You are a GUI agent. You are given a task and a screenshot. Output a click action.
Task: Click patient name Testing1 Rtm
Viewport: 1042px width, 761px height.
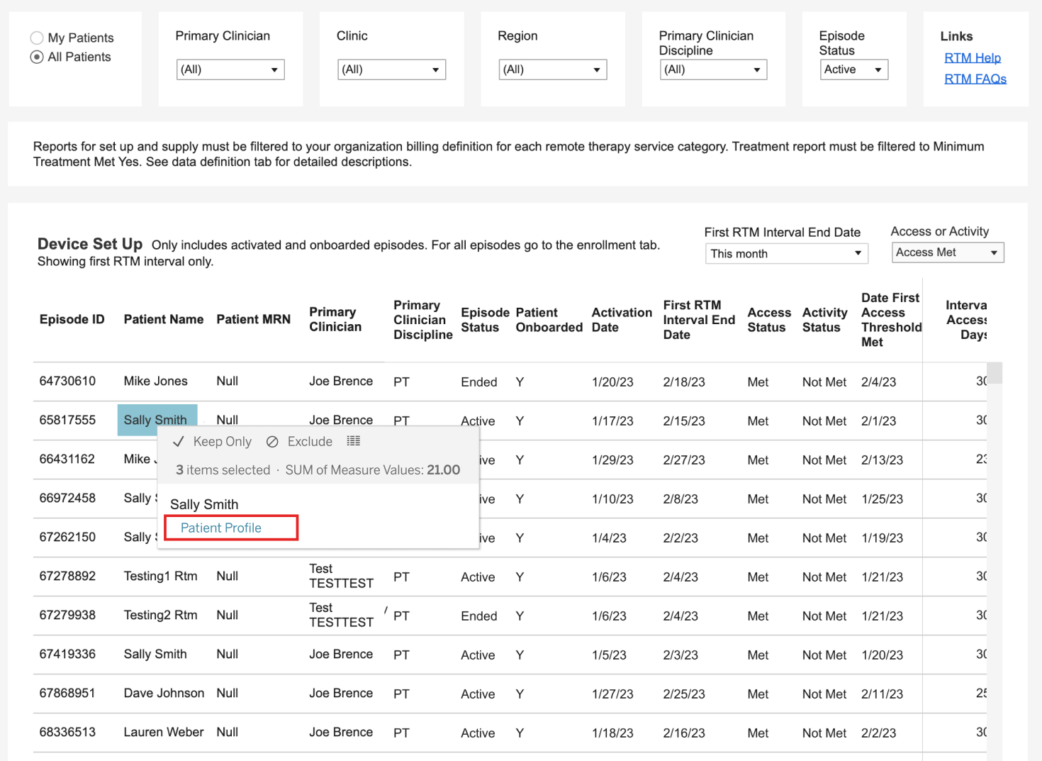161,576
